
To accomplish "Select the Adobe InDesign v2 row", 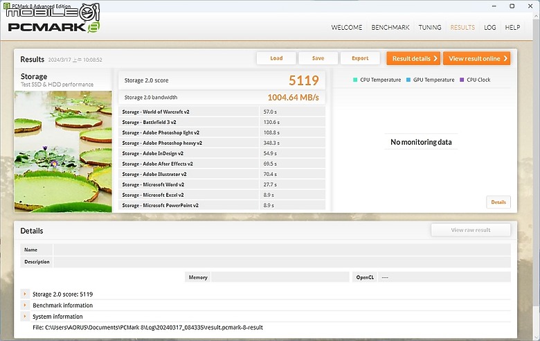I will click(x=222, y=153).
